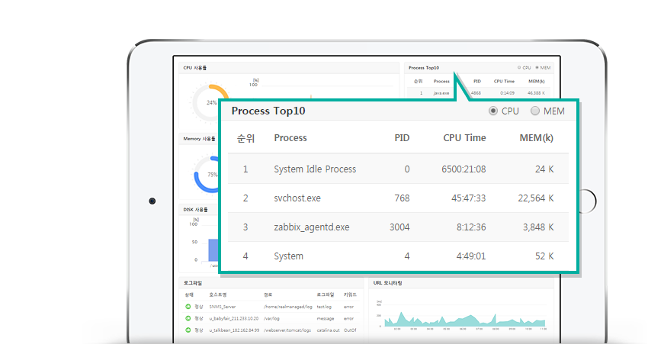Image resolution: width=648 pixels, height=354 pixels.
Task: Click the Memory 사용률 panel title
Action: pos(199,139)
